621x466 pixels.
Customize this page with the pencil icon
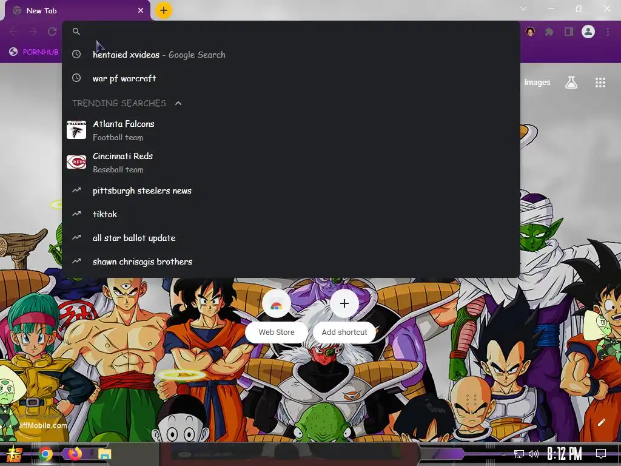(x=601, y=422)
